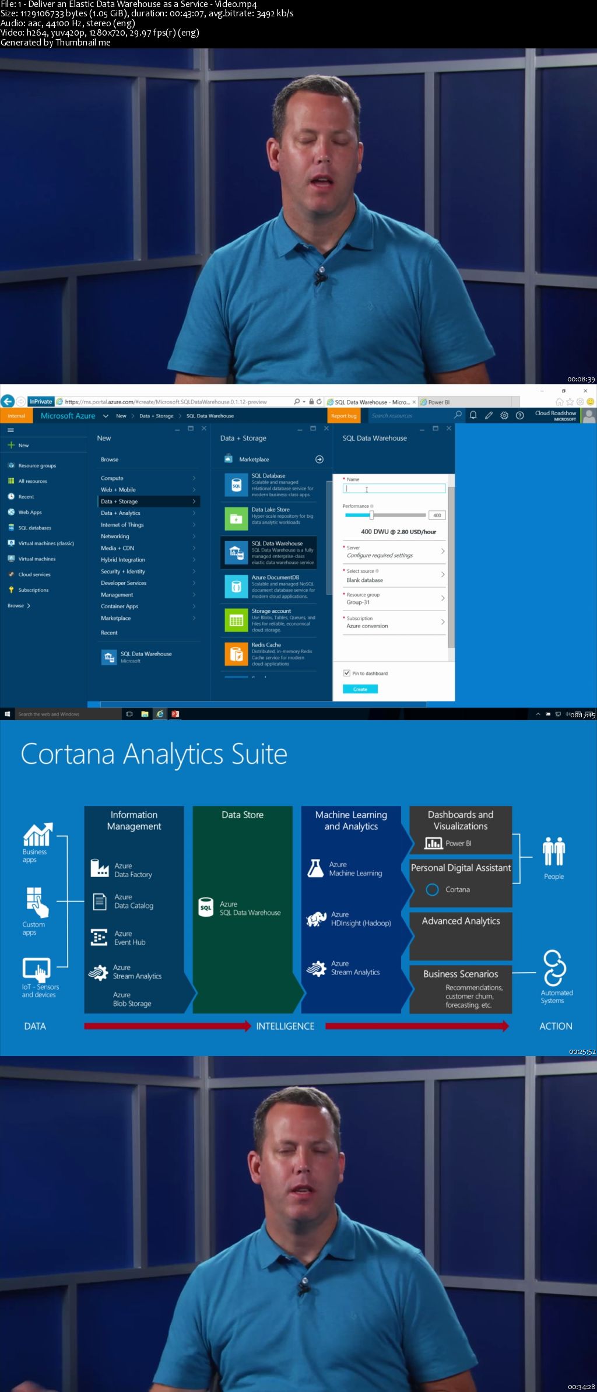
Task: Expand the Data + Analytics category
Action: point(149,513)
